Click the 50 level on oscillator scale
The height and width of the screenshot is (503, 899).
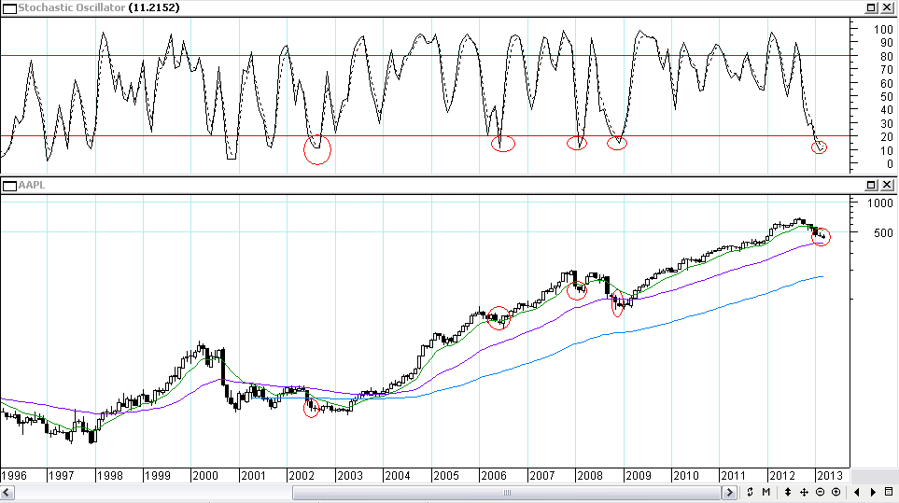point(887,97)
